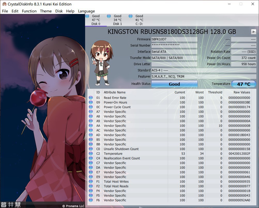Select the Disk 1 status orb

pyautogui.click(x=109, y=16)
